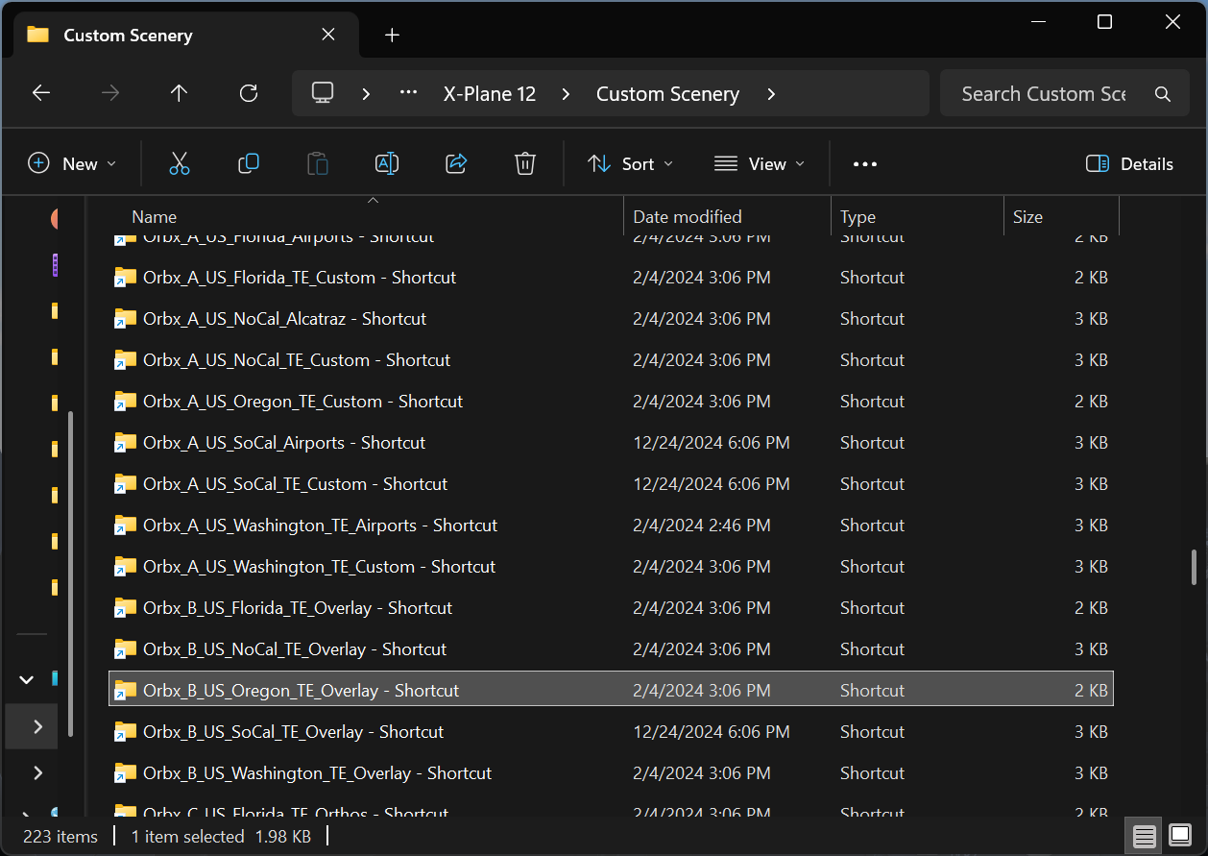Click the Rename icon
This screenshot has width=1208, height=856.
point(387,164)
